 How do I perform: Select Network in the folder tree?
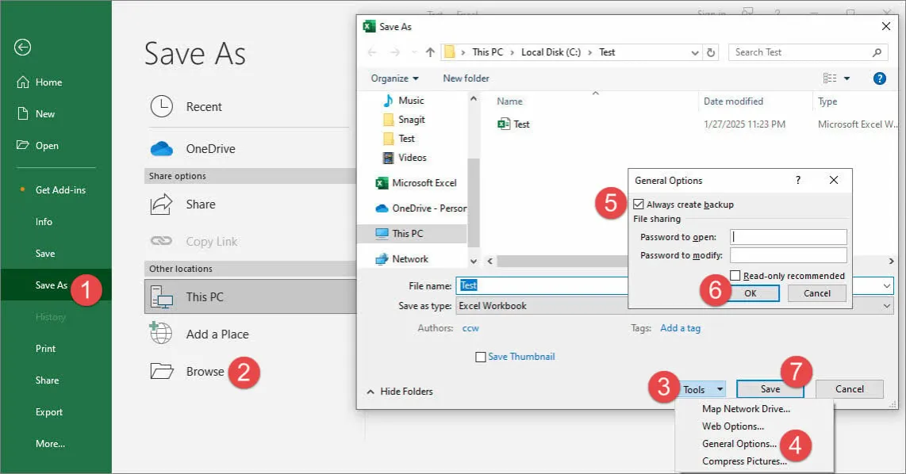[409, 258]
